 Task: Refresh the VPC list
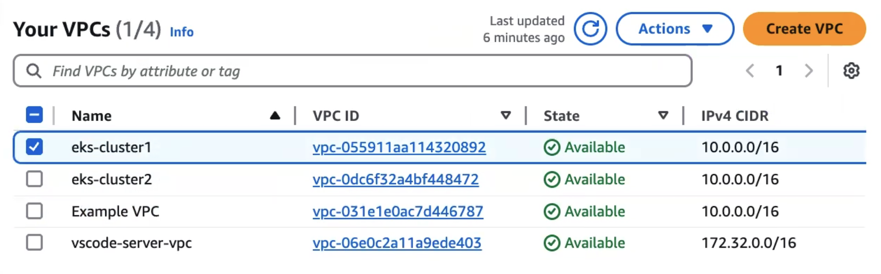590,29
